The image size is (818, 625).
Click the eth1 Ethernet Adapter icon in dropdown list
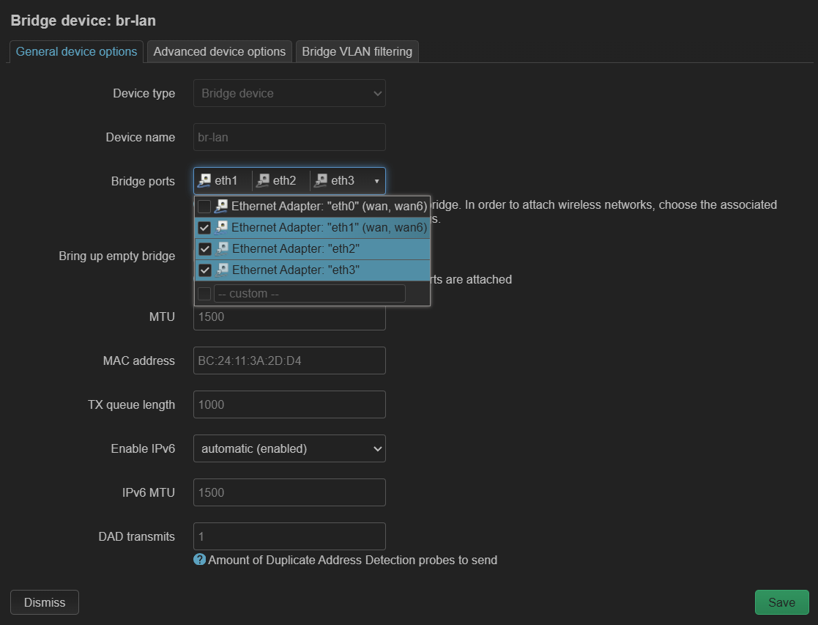pyautogui.click(x=223, y=228)
